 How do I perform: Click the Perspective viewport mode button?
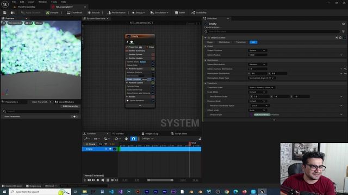pos(15,23)
